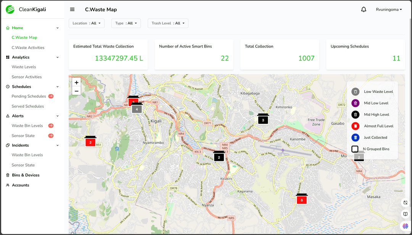This screenshot has height=235, width=412.
Task: Open Sensor State under Incidents
Action: click(x=23, y=165)
